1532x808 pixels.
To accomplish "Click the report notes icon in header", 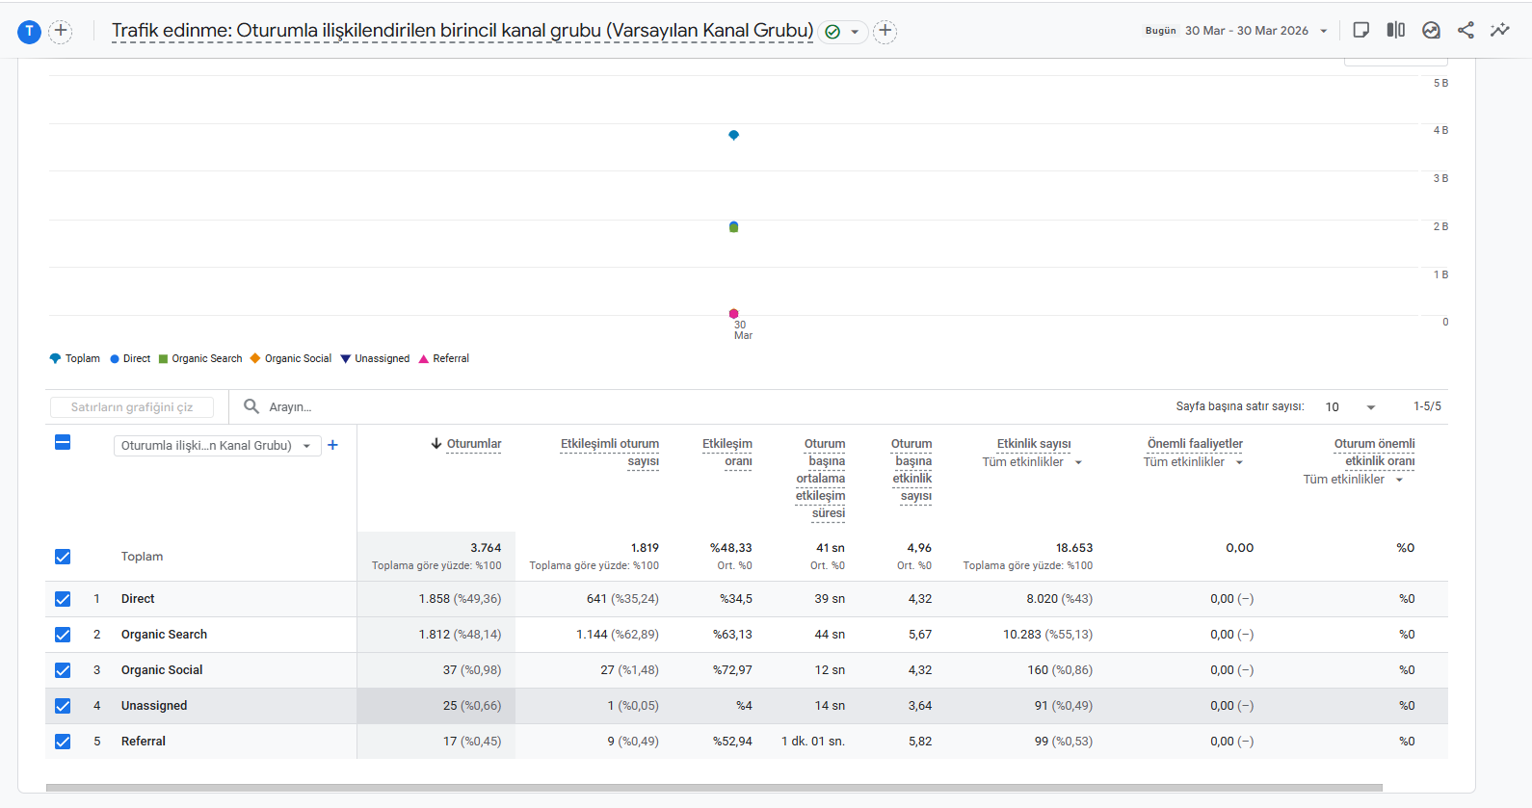I will (x=1360, y=30).
